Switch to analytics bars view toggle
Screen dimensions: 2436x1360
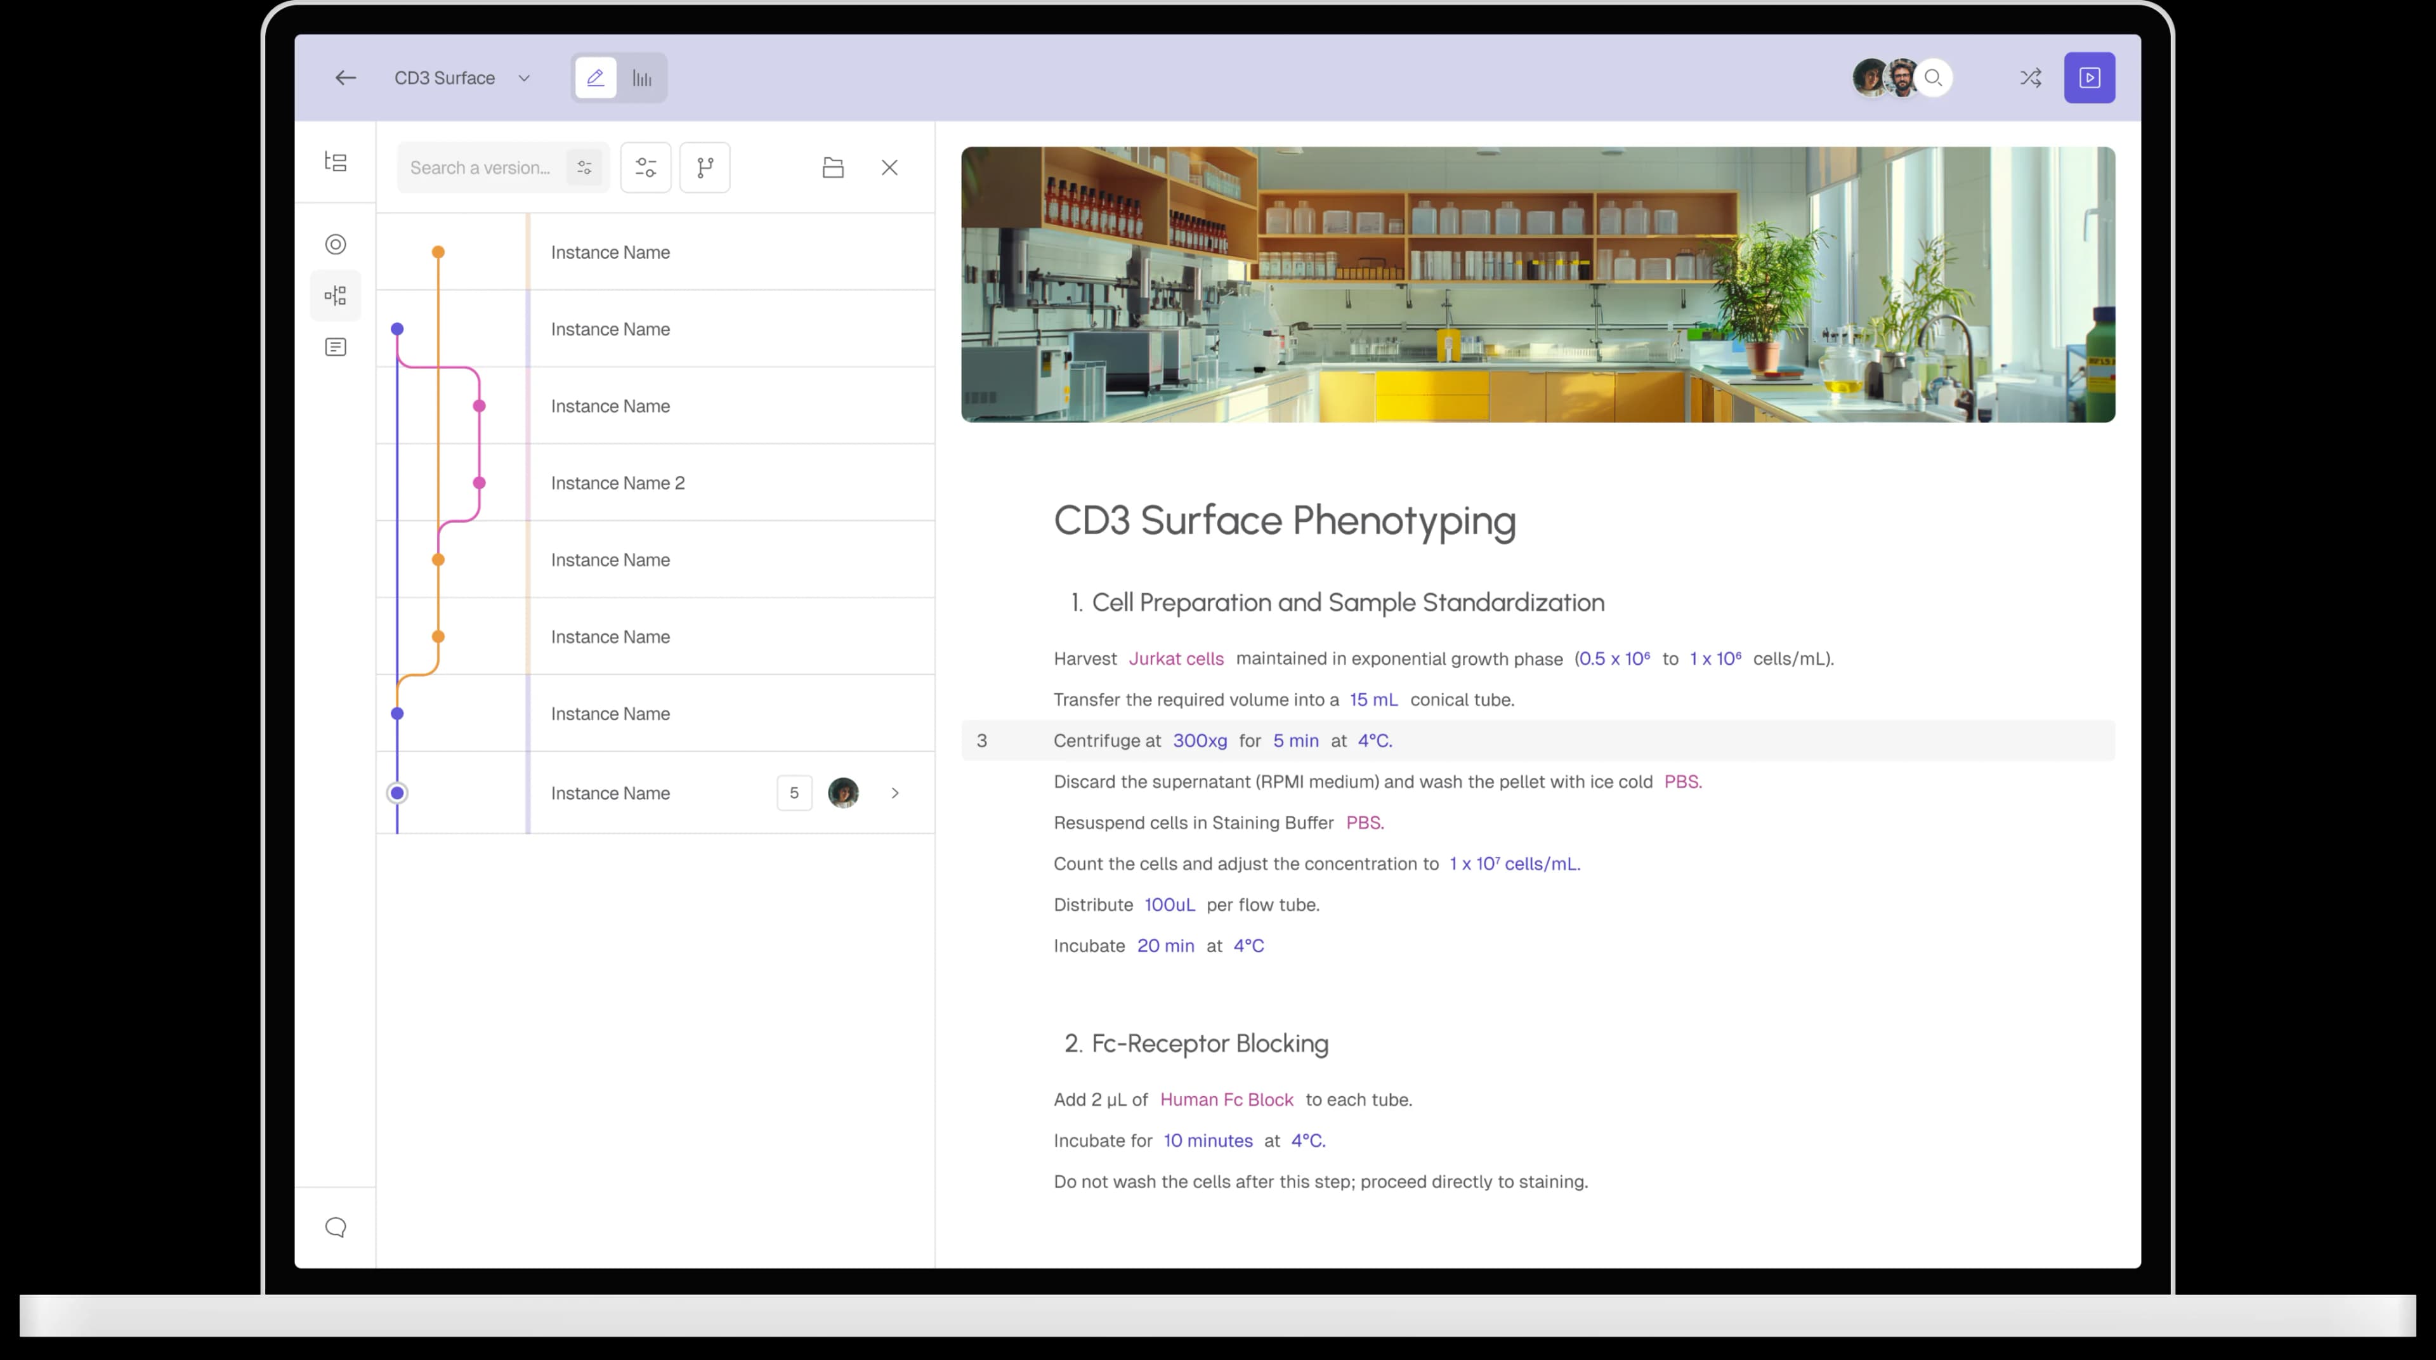click(x=642, y=77)
